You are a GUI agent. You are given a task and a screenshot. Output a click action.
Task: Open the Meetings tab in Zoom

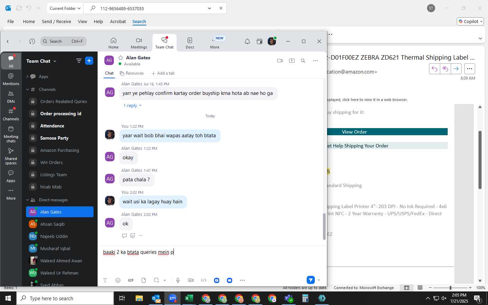(139, 43)
